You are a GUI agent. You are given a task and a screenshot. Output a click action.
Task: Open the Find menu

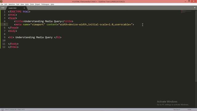click(x=18, y=4)
